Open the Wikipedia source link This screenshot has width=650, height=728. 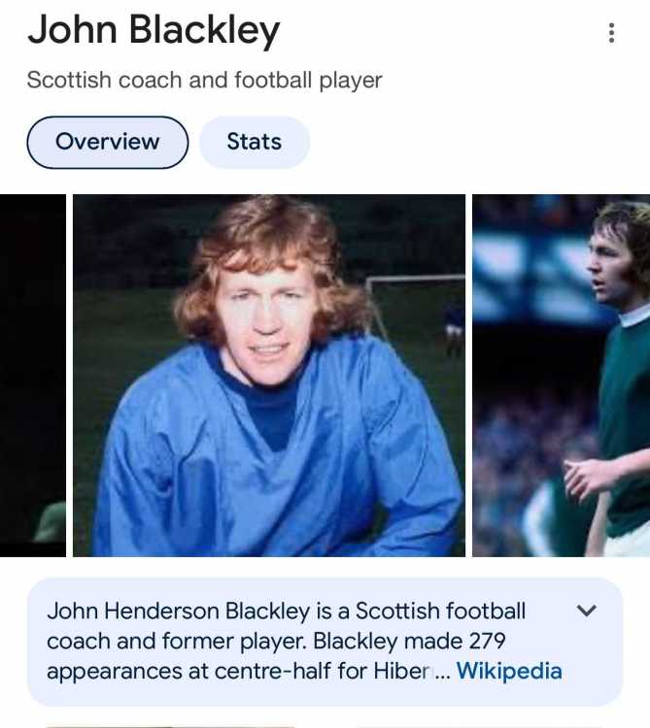509,671
